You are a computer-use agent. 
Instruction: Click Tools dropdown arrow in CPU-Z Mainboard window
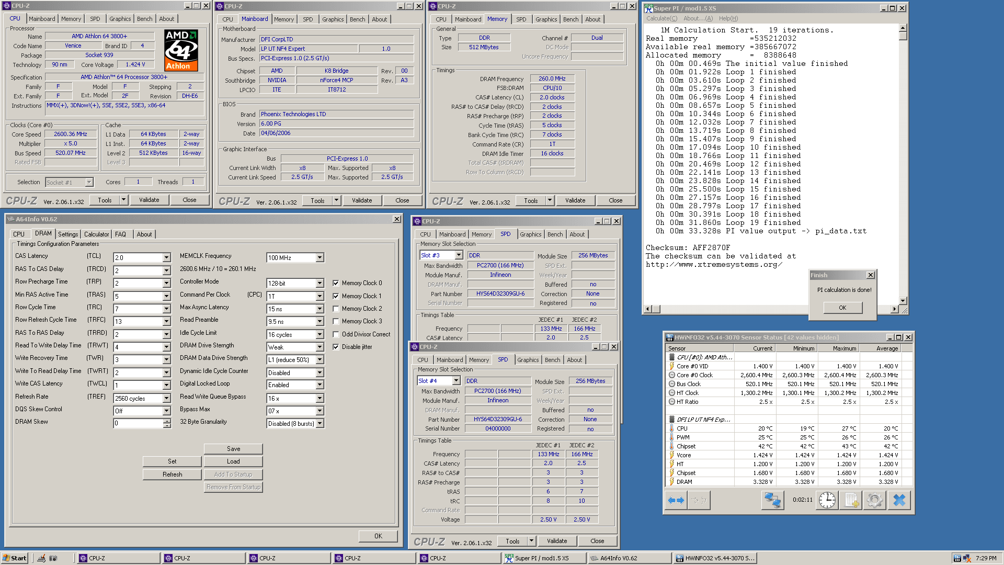click(x=336, y=200)
